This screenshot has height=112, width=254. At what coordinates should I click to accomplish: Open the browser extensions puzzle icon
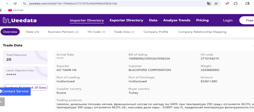tap(236, 4)
